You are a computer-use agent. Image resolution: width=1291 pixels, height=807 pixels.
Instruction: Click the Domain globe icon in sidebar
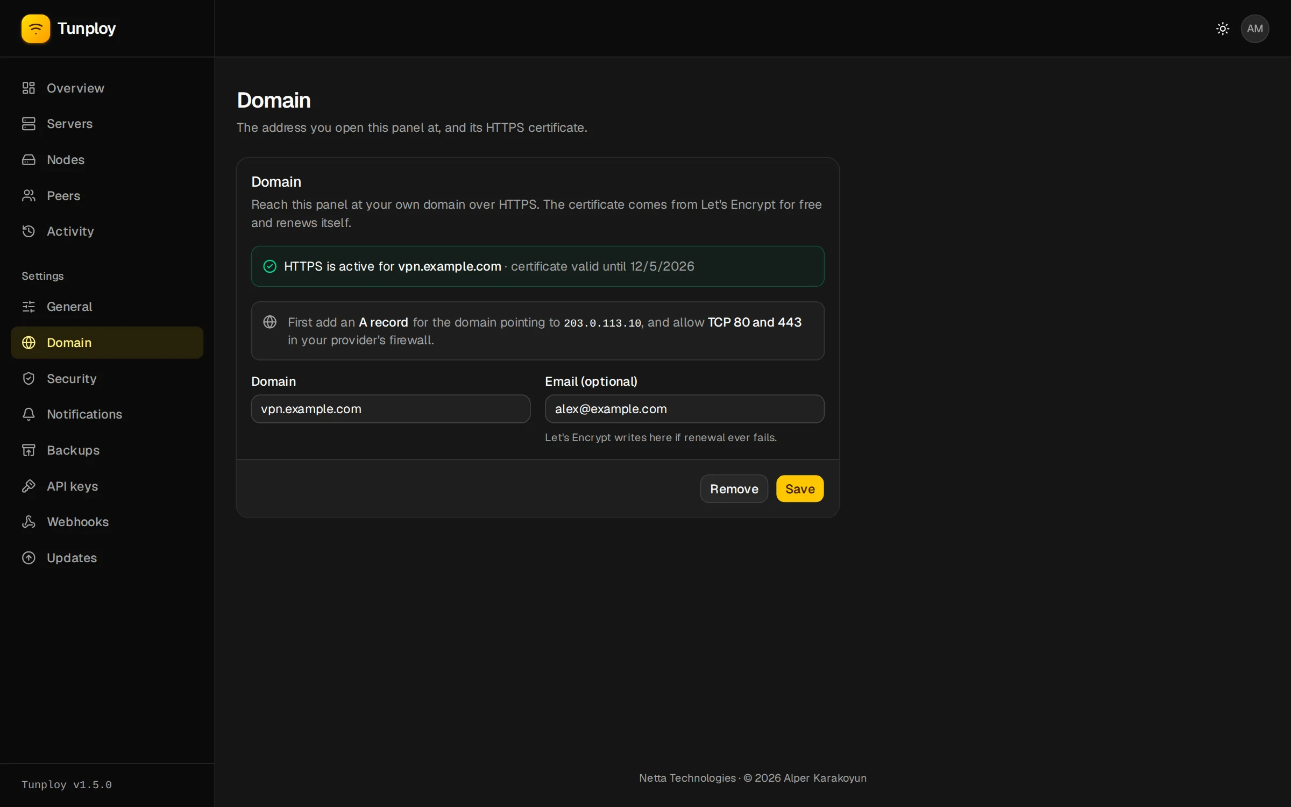[x=29, y=343]
